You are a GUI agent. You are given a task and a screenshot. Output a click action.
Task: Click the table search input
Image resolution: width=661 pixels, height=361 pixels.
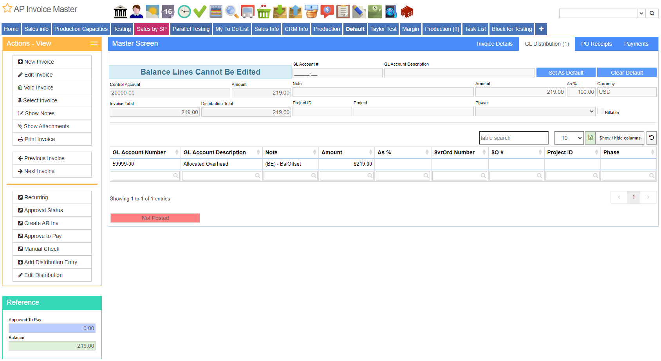coord(514,138)
